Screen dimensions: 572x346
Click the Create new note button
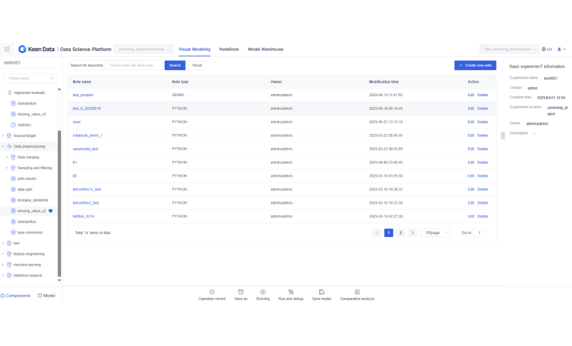pos(475,65)
